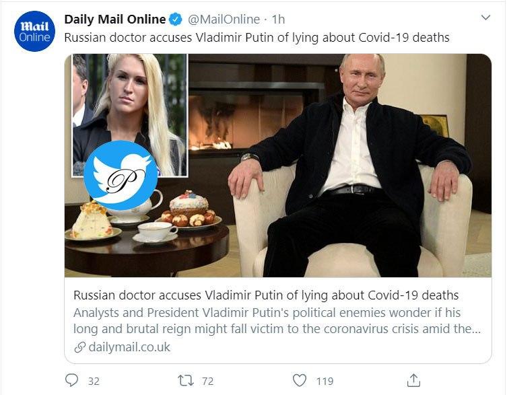
Task: Open the Daily Mail Online profile name
Action: 113,20
